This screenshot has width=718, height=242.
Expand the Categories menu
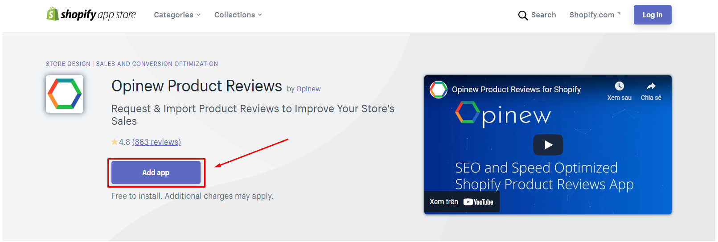(177, 15)
